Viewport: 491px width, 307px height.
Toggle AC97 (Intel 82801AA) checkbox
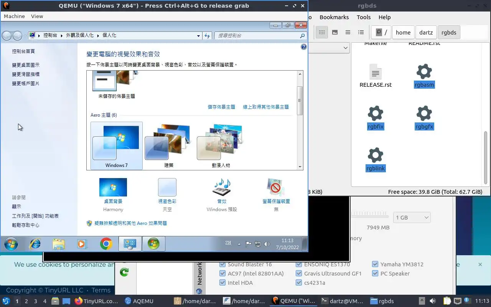[x=222, y=274]
